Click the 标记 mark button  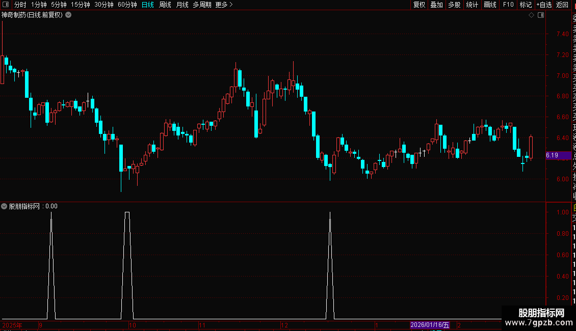click(x=526, y=5)
